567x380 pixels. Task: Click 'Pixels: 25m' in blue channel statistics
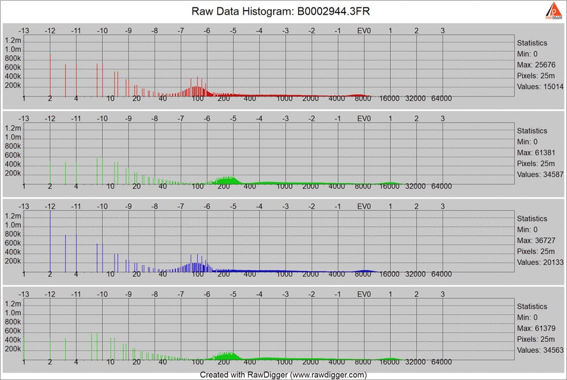click(536, 251)
